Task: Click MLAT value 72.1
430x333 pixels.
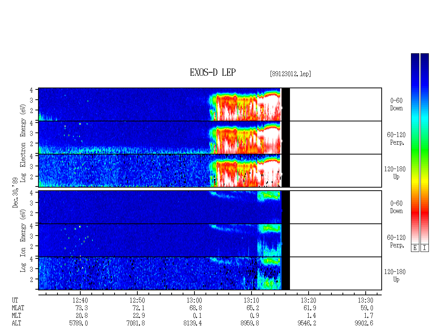Action: [139, 308]
